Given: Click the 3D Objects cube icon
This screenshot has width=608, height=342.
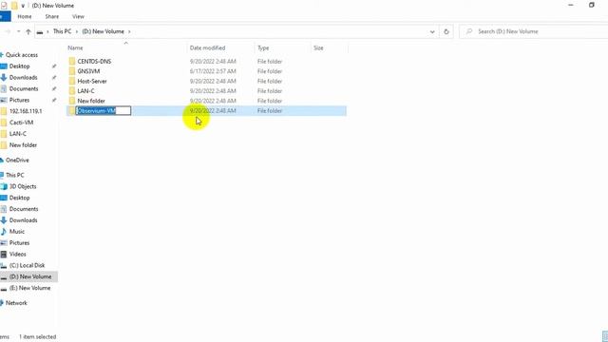Looking at the screenshot, I should (4, 186).
